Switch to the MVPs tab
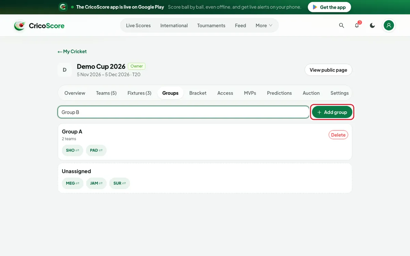Viewport: 410px width, 256px height. coord(250,93)
